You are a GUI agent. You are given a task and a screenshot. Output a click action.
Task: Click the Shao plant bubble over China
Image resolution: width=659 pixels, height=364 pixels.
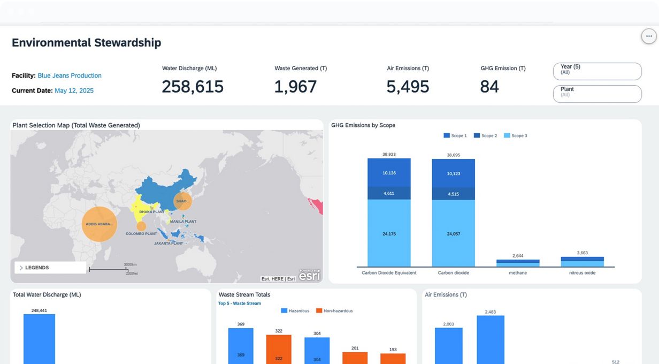click(182, 201)
